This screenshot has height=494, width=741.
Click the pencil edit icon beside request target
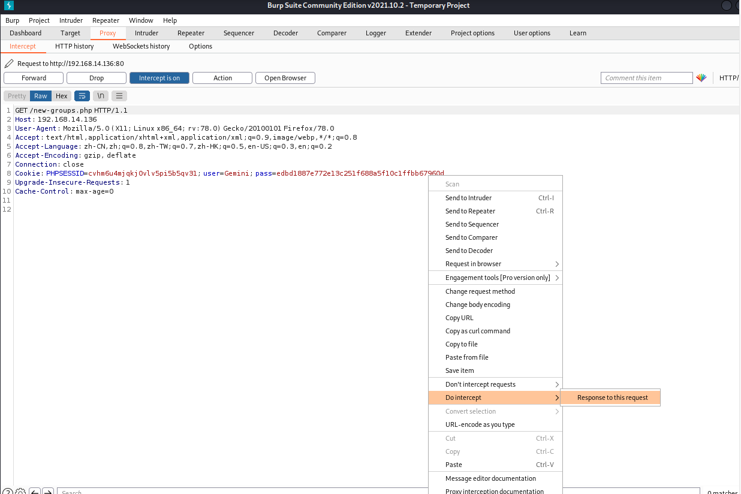click(9, 64)
